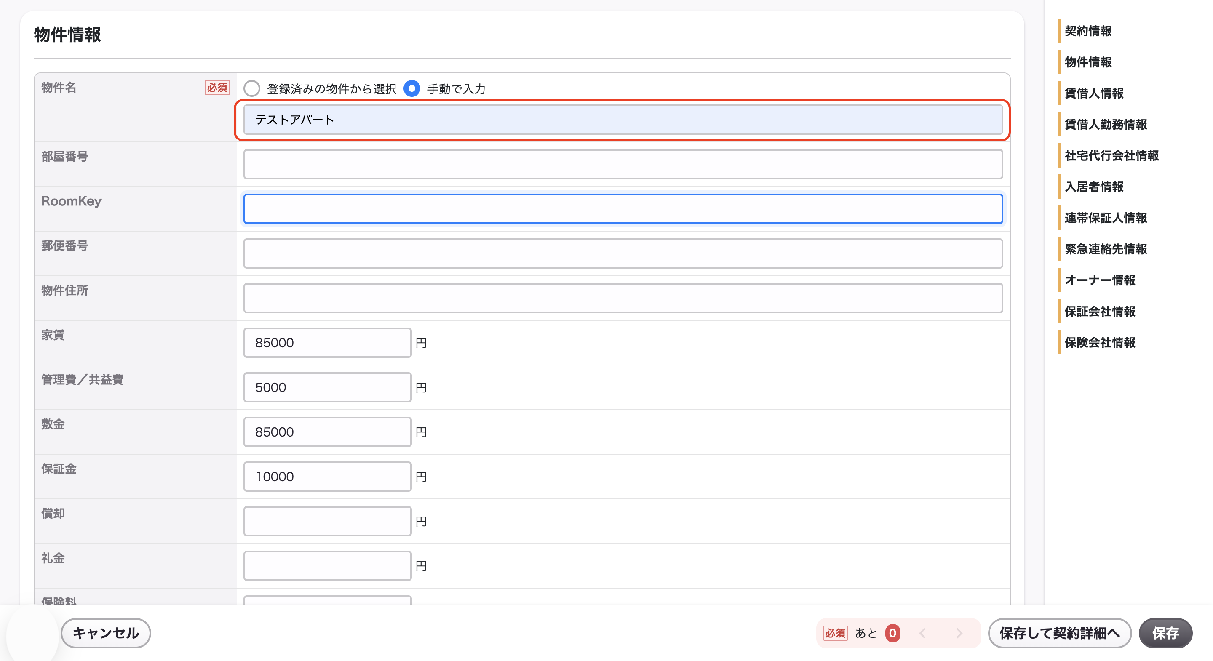Click 保存して契約詳細へ button
Image resolution: width=1213 pixels, height=661 pixels.
click(1060, 633)
